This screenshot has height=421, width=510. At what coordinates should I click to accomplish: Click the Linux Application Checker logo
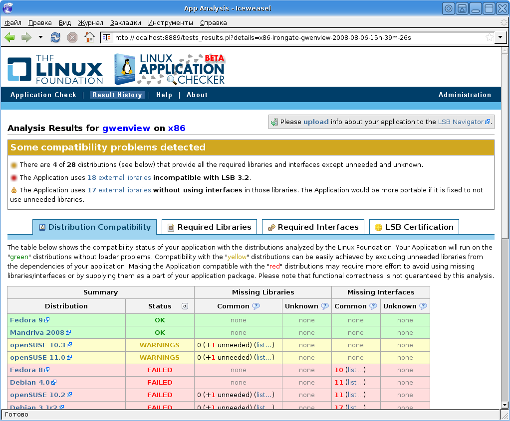click(x=170, y=69)
